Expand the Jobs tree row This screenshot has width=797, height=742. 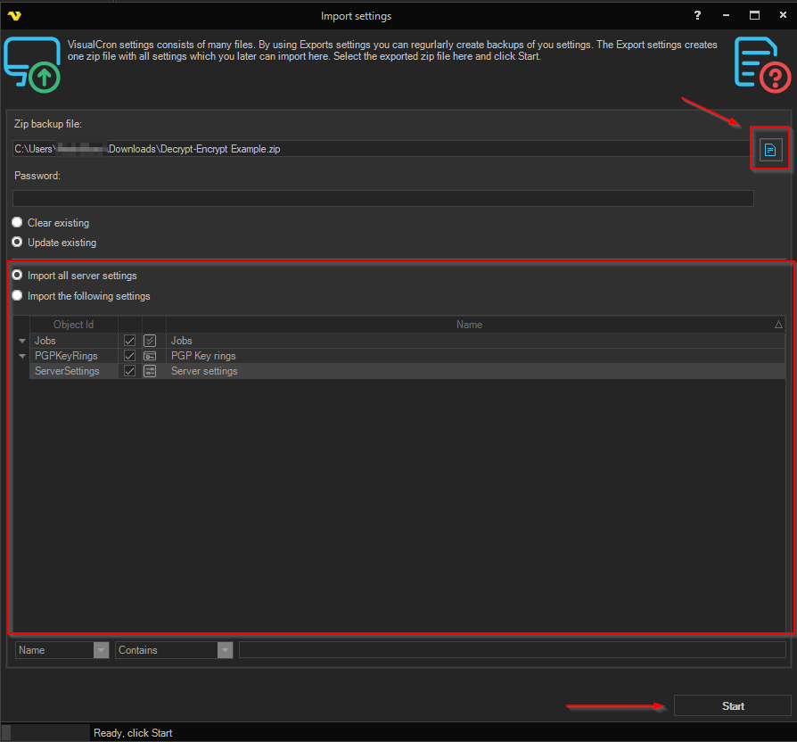(21, 341)
